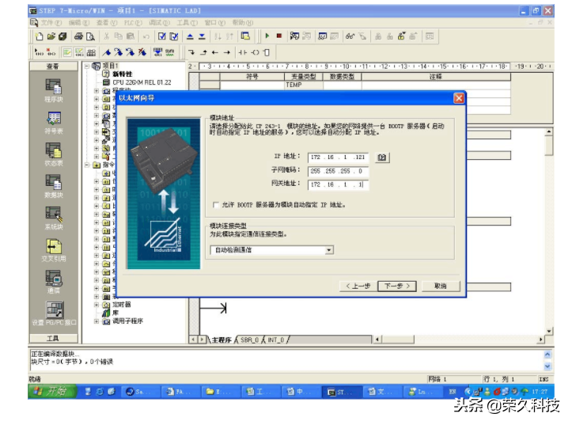Switch to the SBR_0 tab
The height and width of the screenshot is (425, 572).
pyautogui.click(x=250, y=340)
